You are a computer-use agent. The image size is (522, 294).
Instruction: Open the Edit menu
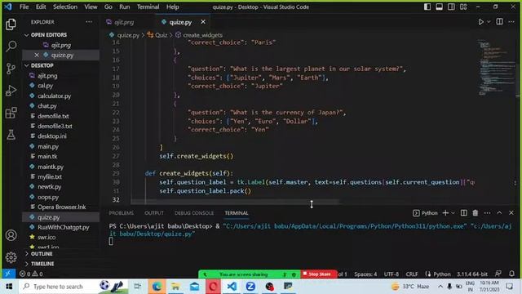point(41,7)
